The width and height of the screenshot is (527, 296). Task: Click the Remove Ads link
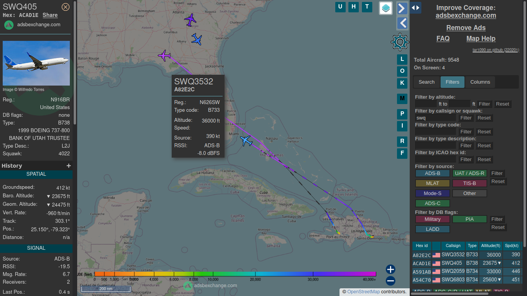click(x=466, y=28)
